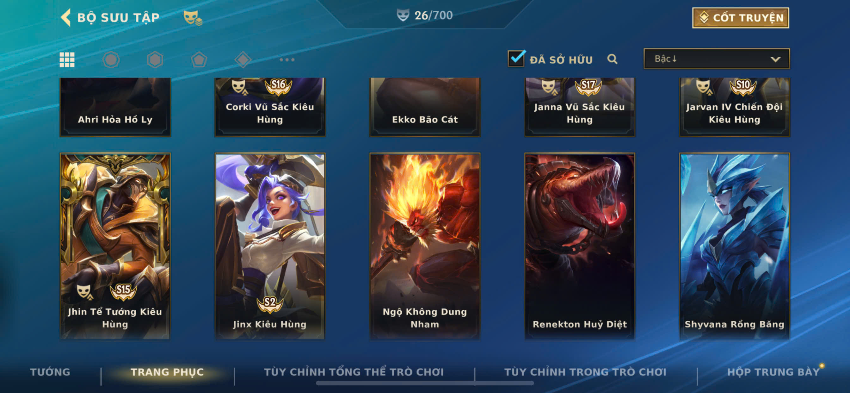Image resolution: width=850 pixels, height=393 pixels.
Task: Filter by the hexagon rarity tier icon
Action: pos(155,60)
